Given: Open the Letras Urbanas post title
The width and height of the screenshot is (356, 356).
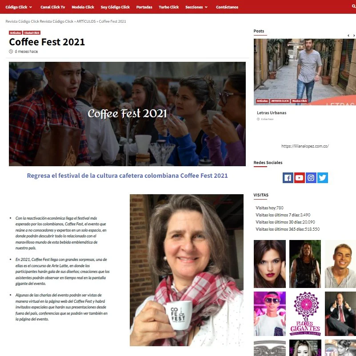Looking at the screenshot, I should click(272, 112).
